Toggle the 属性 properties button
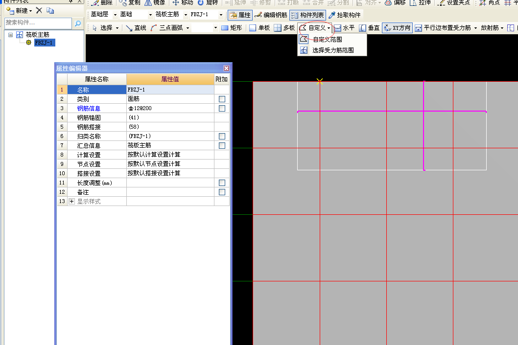The image size is (518, 345). [240, 15]
